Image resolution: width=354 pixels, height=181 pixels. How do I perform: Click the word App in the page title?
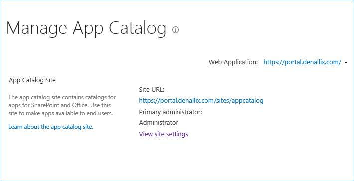pyautogui.click(x=88, y=28)
